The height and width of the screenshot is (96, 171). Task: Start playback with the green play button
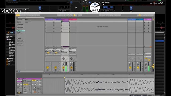click(x=67, y=15)
